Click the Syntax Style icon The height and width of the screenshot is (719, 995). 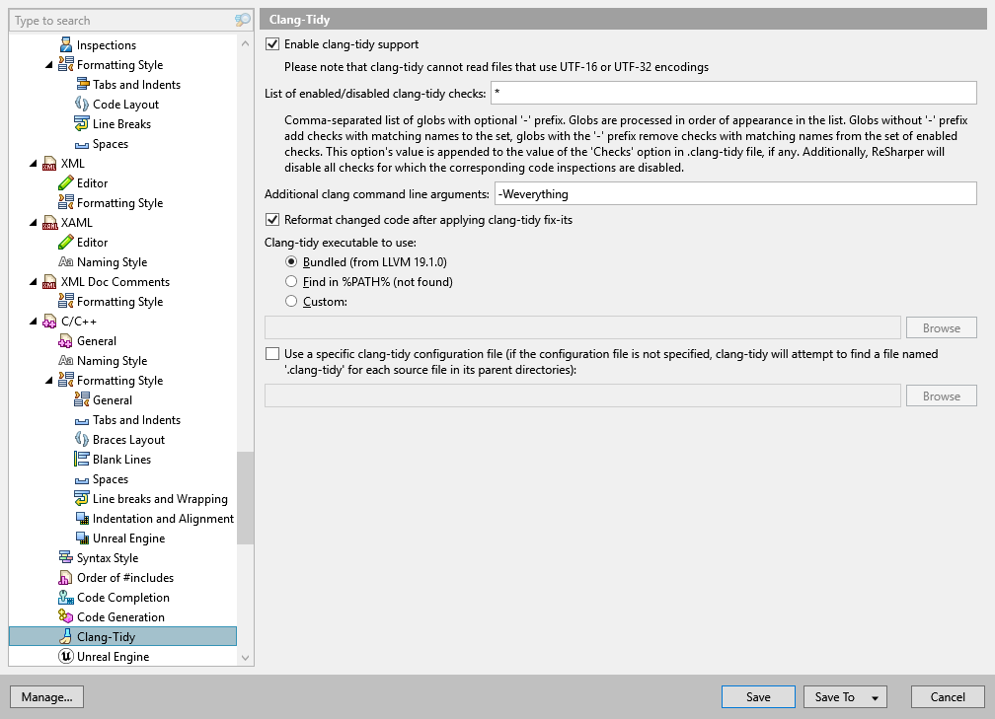pyautogui.click(x=65, y=557)
